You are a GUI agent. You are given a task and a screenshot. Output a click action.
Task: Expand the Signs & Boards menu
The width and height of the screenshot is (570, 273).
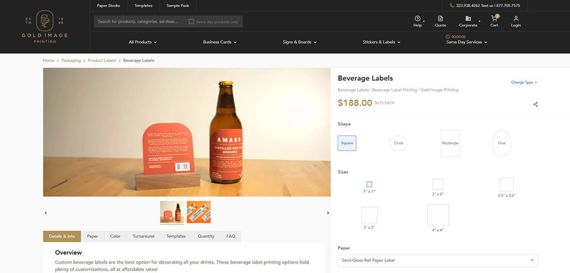pos(300,42)
